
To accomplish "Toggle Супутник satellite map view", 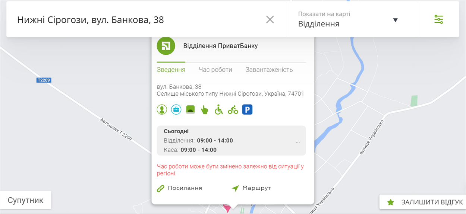I will point(25,200).
